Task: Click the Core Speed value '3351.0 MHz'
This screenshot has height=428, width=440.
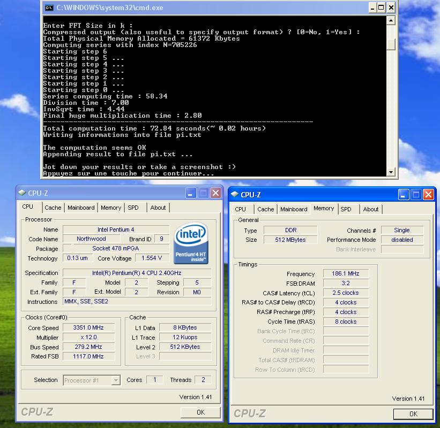Action: click(x=88, y=327)
